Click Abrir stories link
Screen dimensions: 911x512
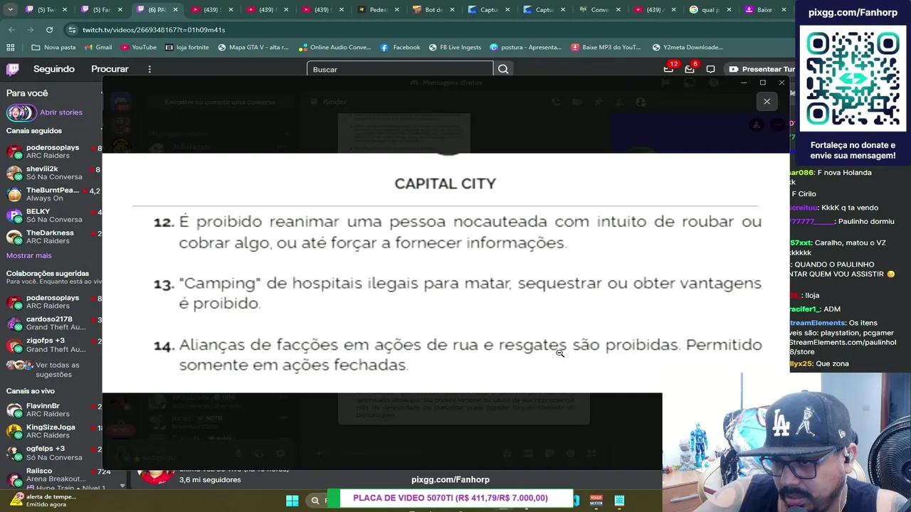pyautogui.click(x=61, y=112)
